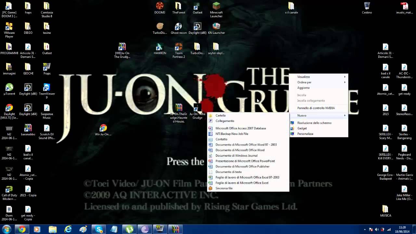The height and width of the screenshot is (234, 416).
Task: Create new Documento di Microsoft Office Publisher
Action: point(248,166)
